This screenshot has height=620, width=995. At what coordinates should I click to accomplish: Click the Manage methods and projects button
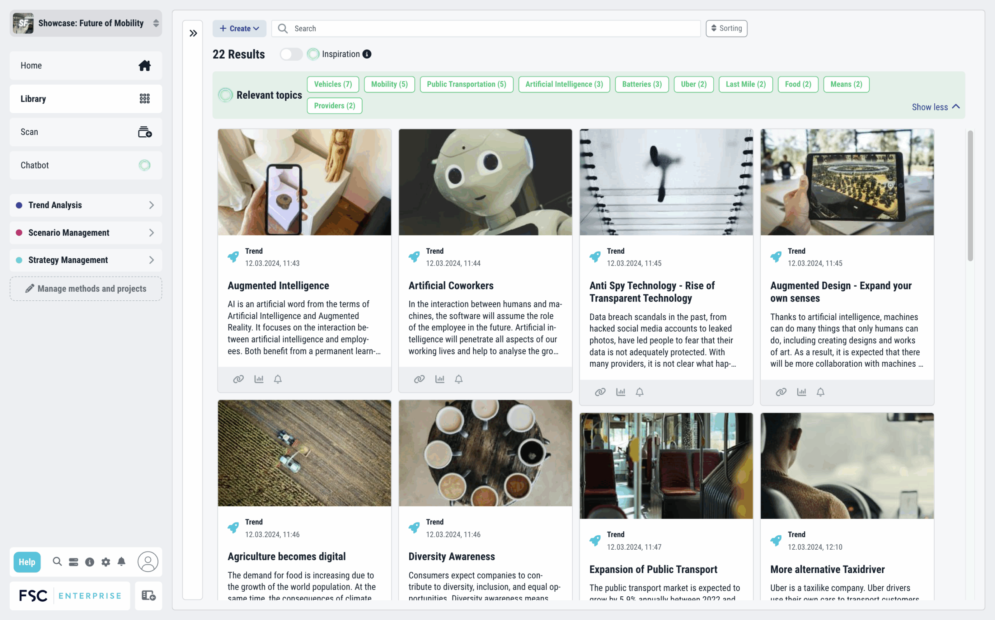point(86,288)
